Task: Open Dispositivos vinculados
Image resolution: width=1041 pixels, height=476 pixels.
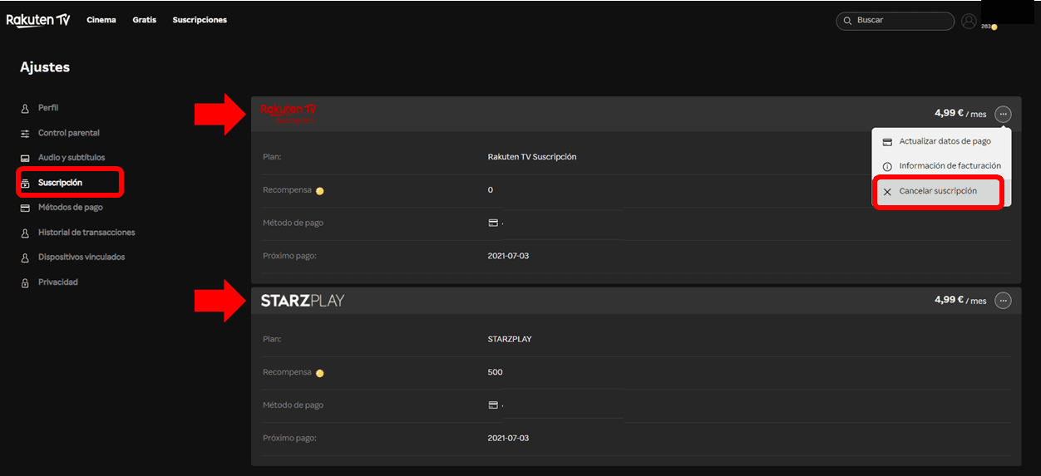Action: (81, 258)
